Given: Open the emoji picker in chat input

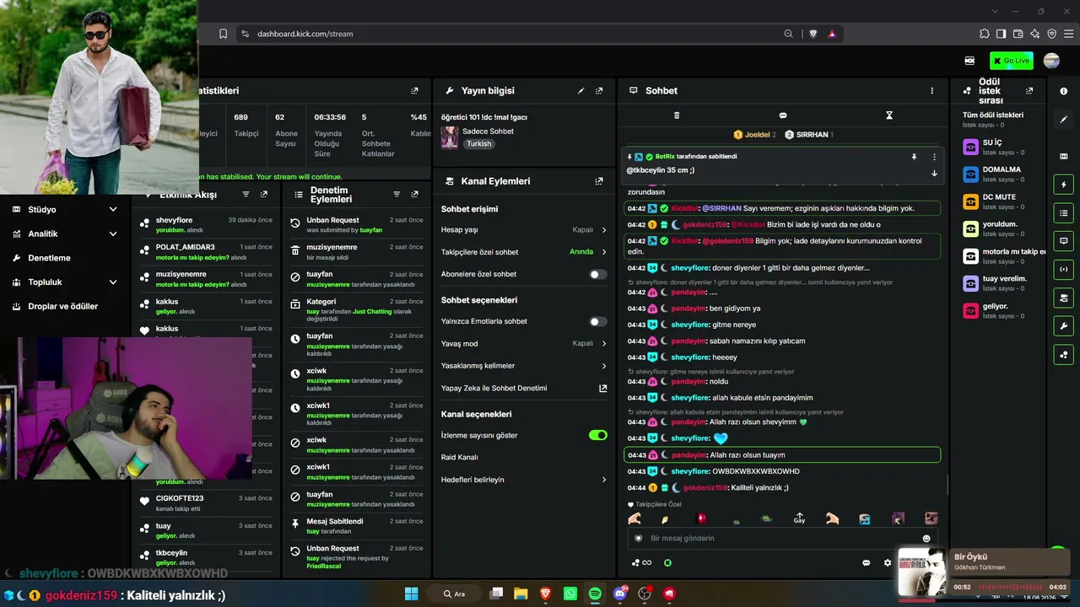Looking at the screenshot, I should pos(926,539).
